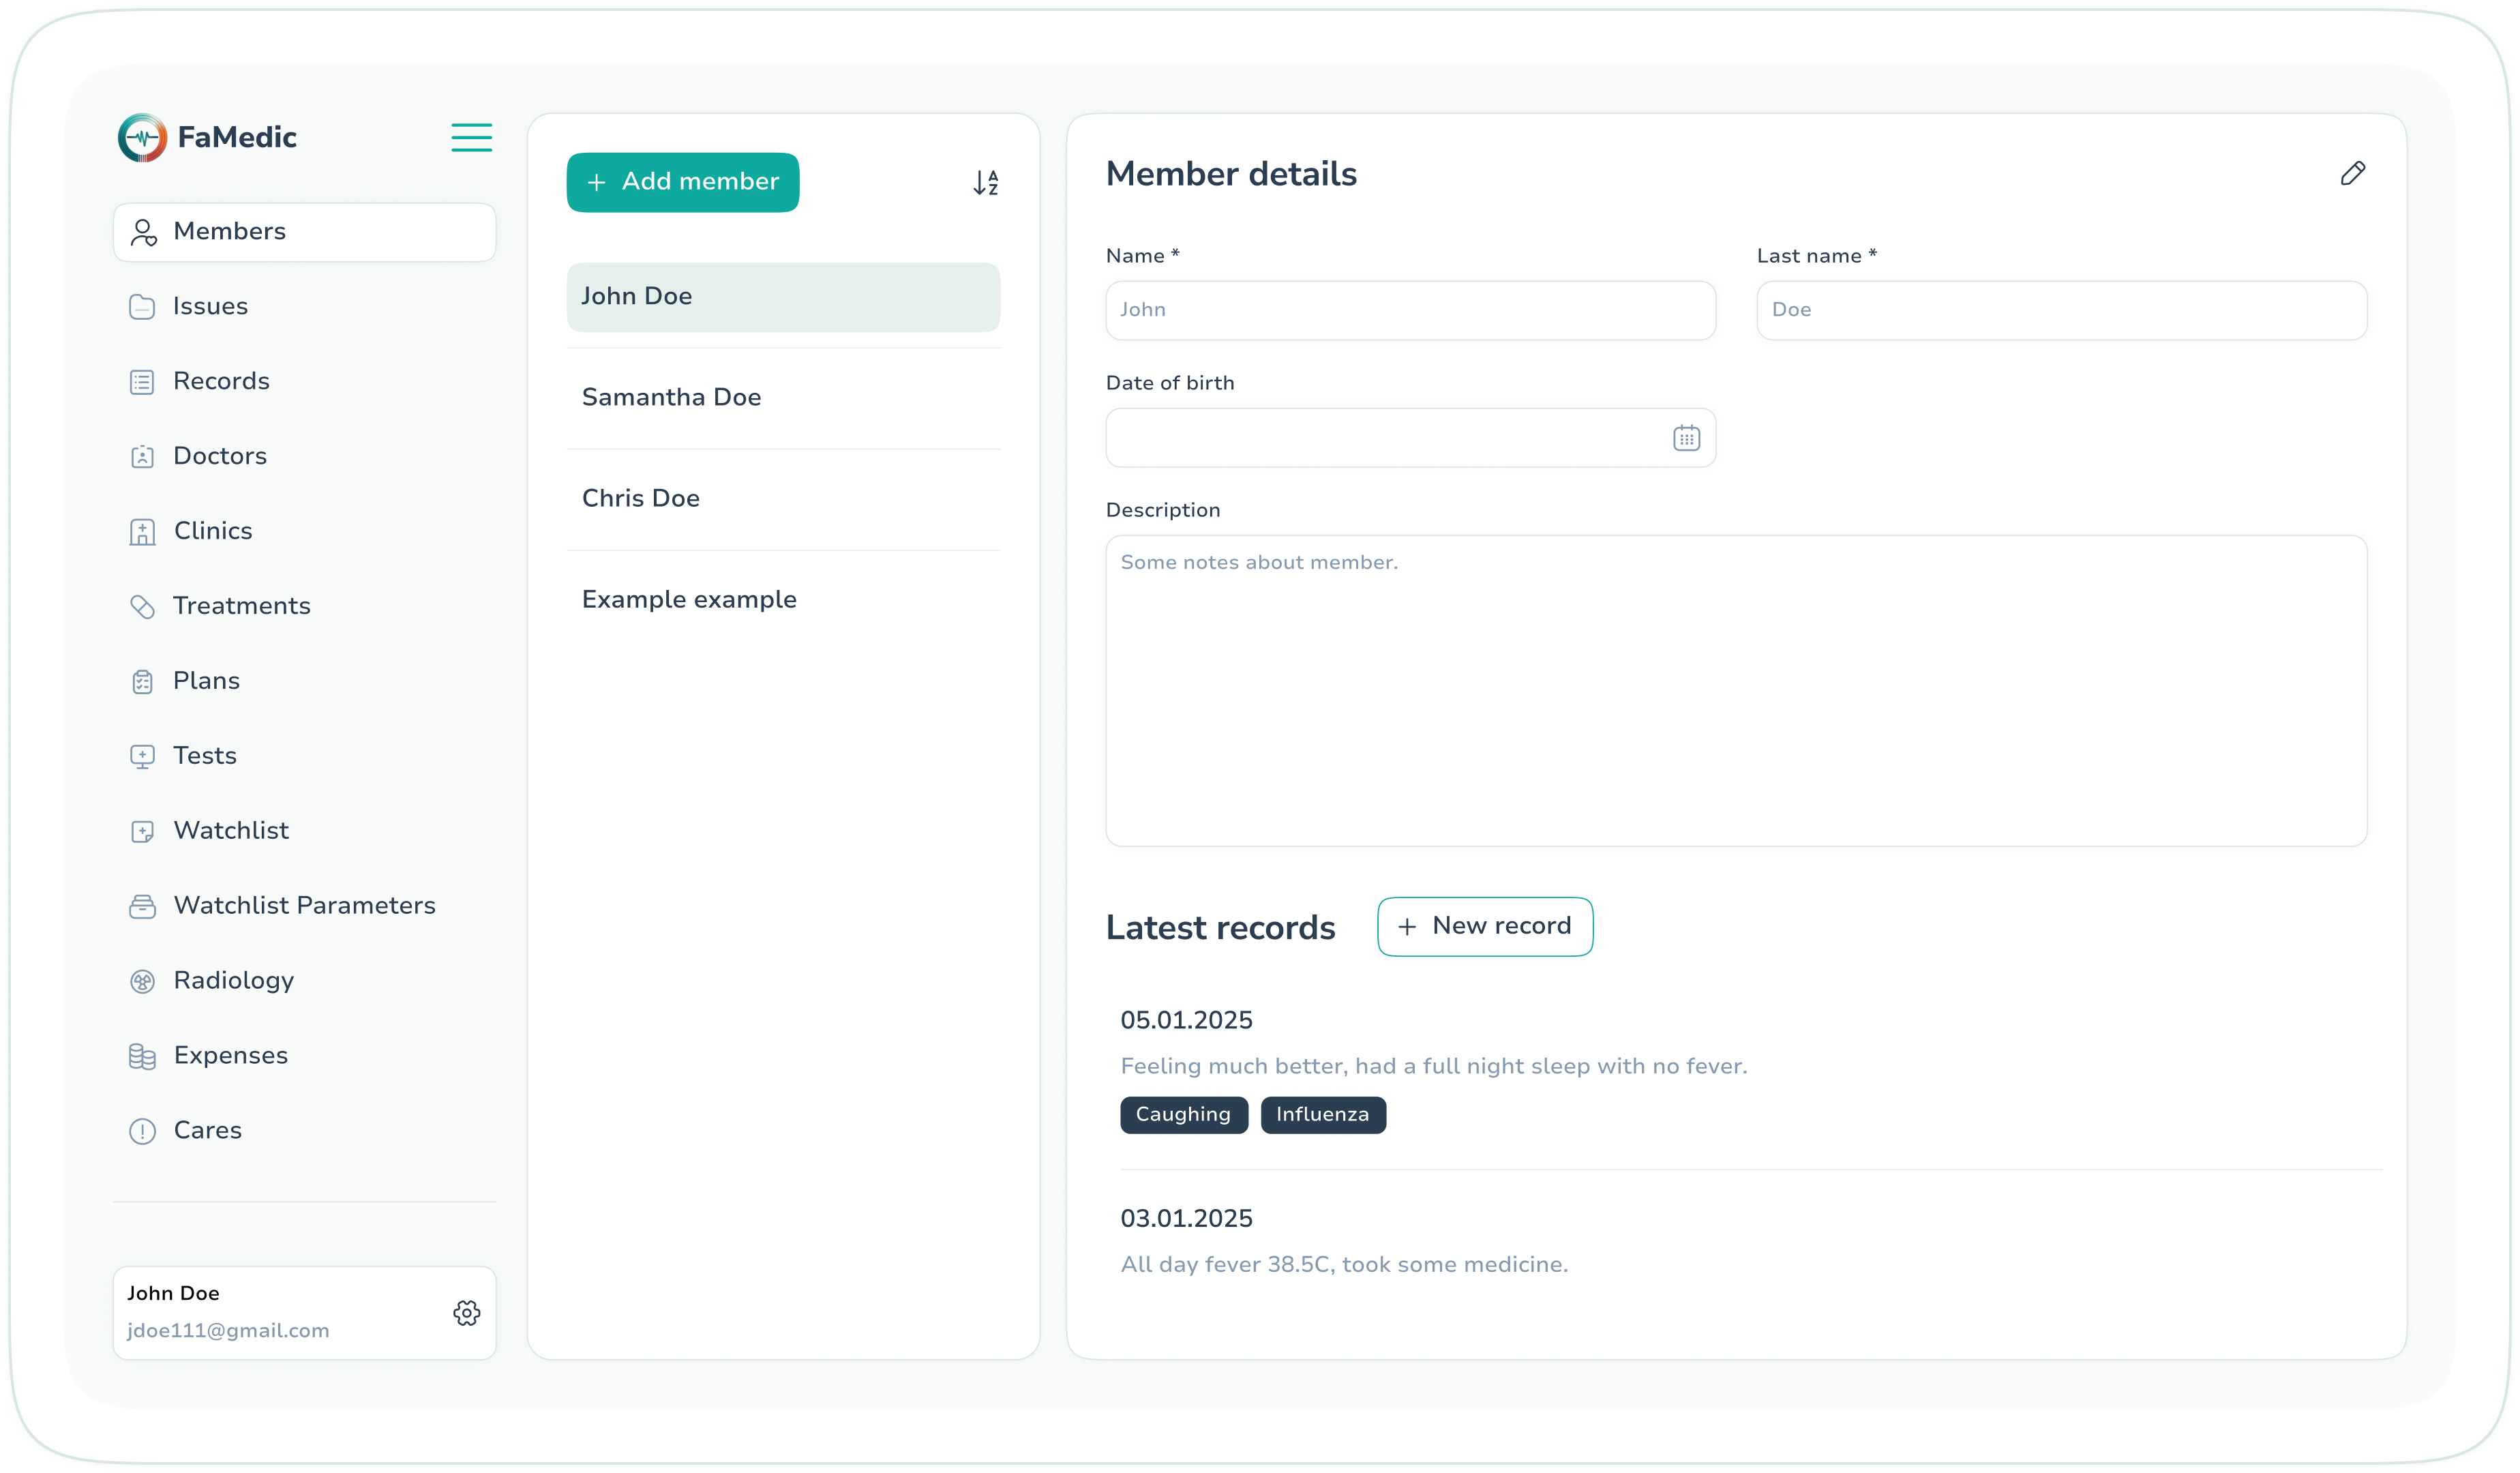The image size is (2520, 1473).
Task: Click the John Doe account name
Action: point(173,1294)
